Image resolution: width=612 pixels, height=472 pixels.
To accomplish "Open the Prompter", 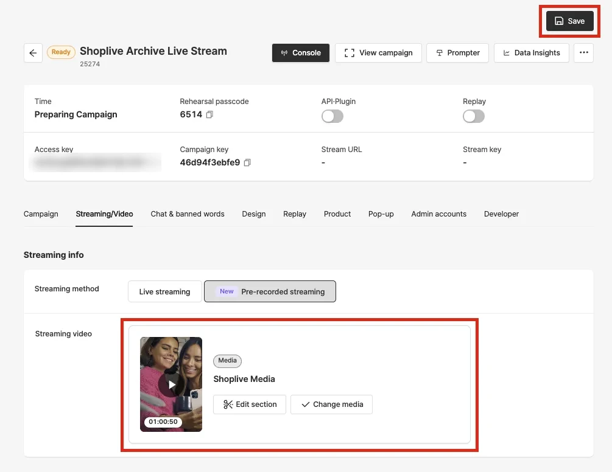I will (x=457, y=53).
